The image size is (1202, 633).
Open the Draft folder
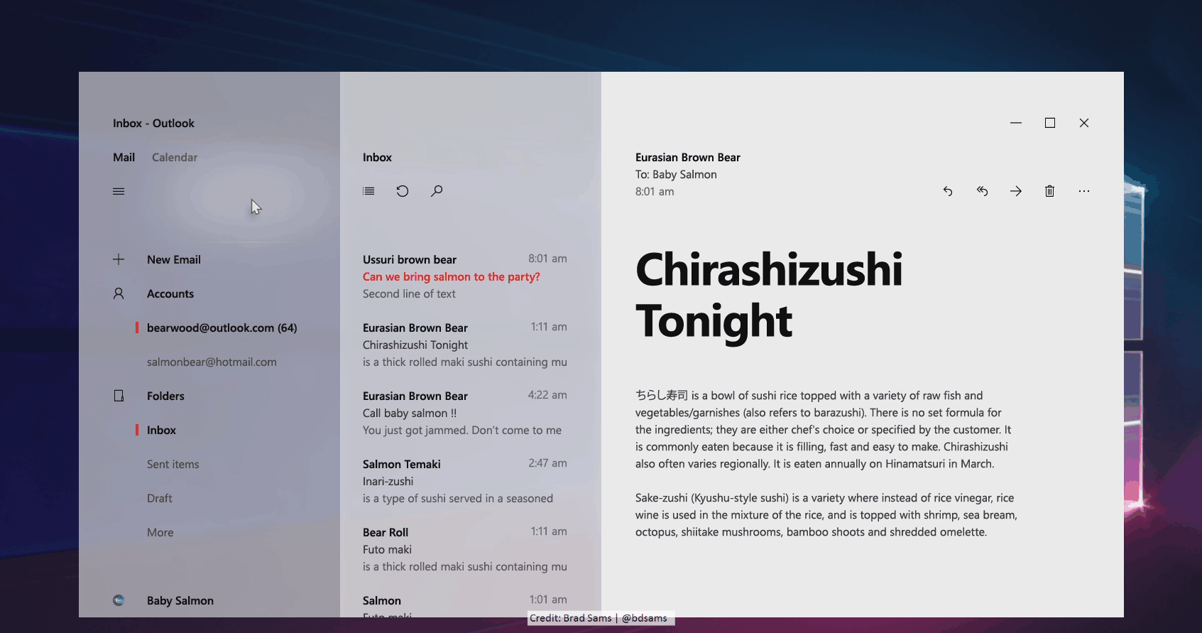[160, 498]
